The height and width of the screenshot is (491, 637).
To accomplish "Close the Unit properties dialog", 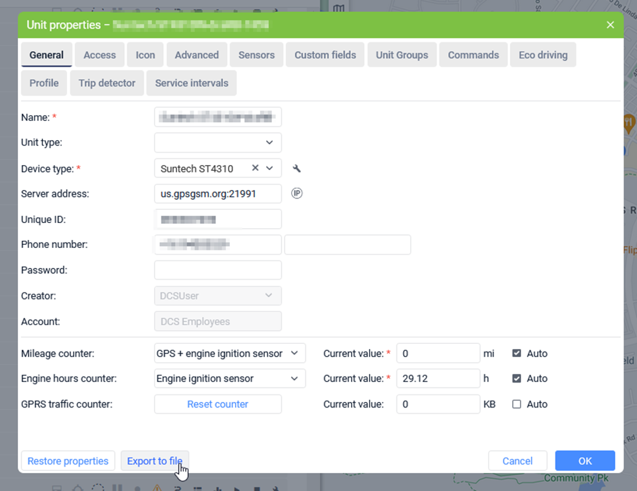I will pos(610,25).
